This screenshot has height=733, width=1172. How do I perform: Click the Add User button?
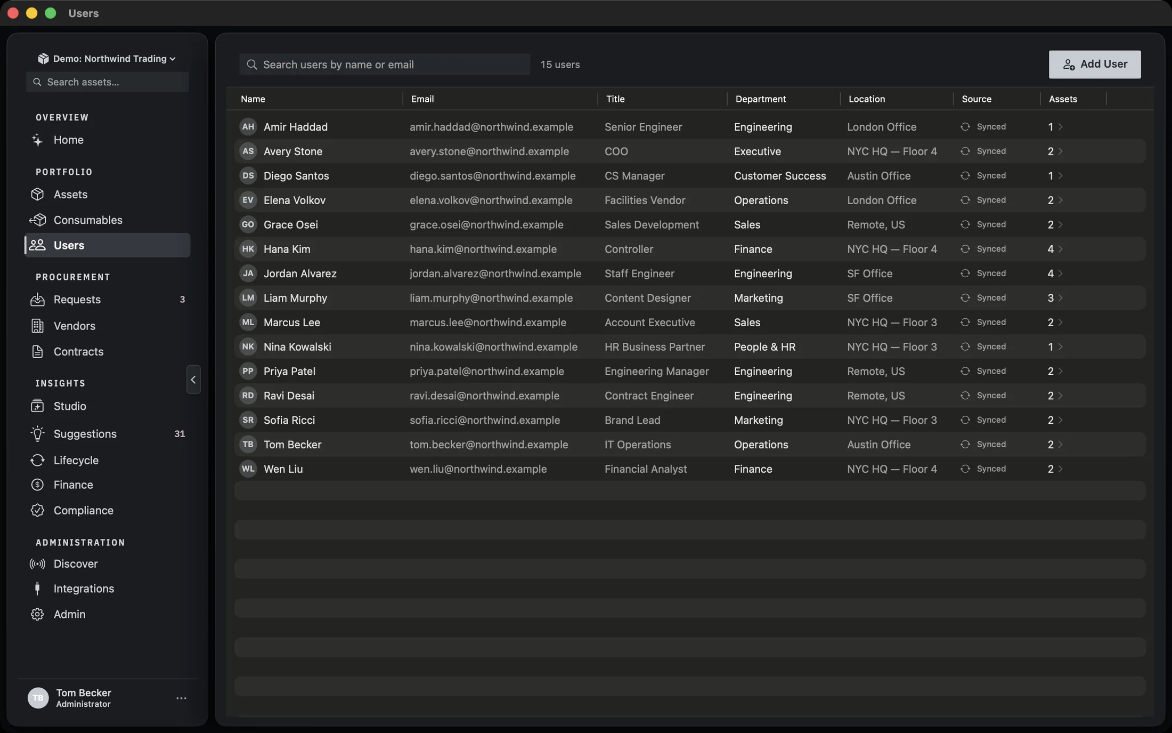coord(1095,65)
